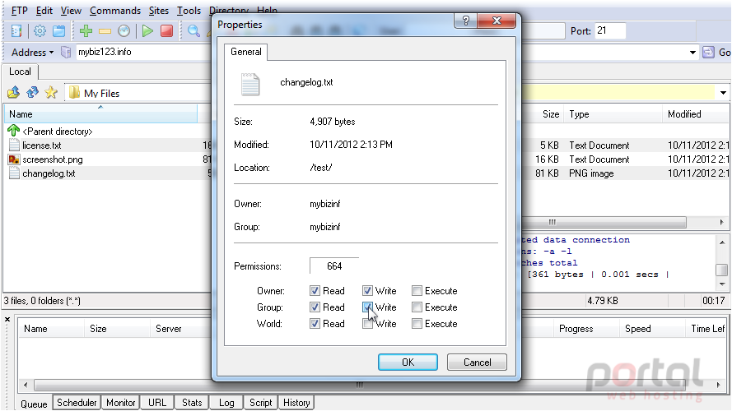Toggle World Execute permission checkbox

pyautogui.click(x=417, y=323)
